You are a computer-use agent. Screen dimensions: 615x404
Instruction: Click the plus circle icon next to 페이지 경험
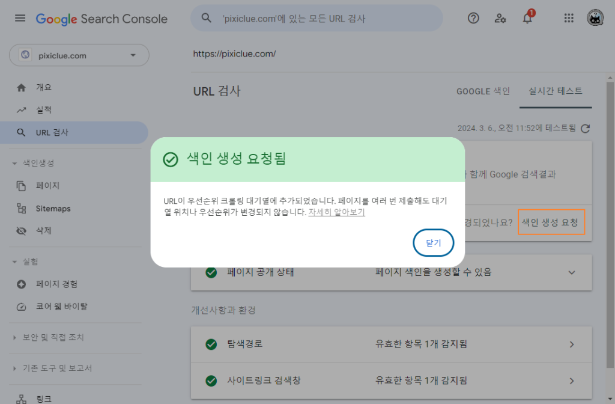click(21, 284)
